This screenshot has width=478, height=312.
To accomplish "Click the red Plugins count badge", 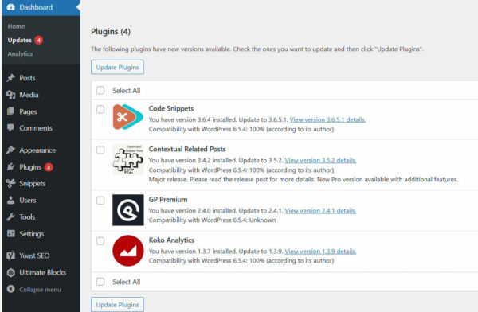I will 49,167.
